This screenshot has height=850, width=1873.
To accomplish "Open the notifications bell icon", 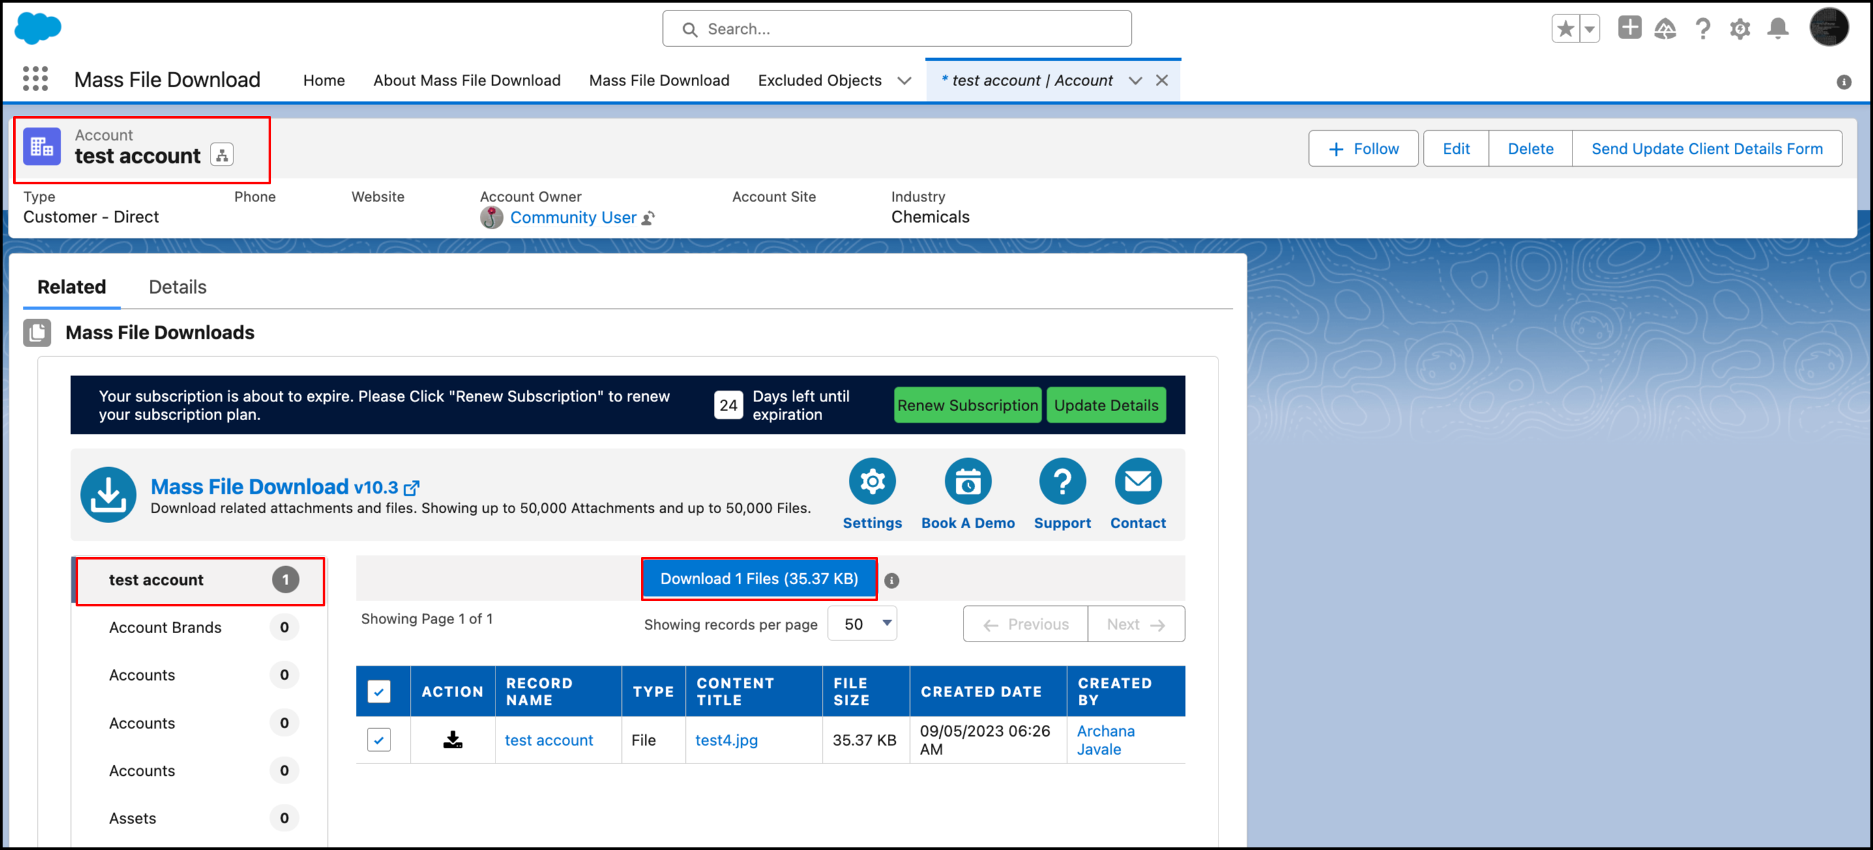I will click(1777, 29).
